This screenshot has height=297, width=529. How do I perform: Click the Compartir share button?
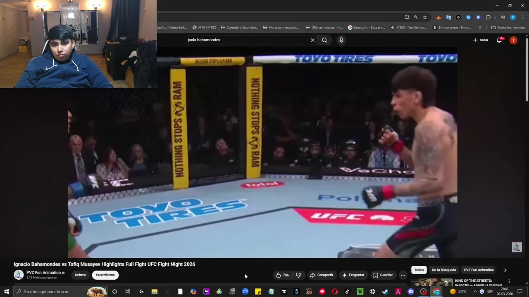322,275
